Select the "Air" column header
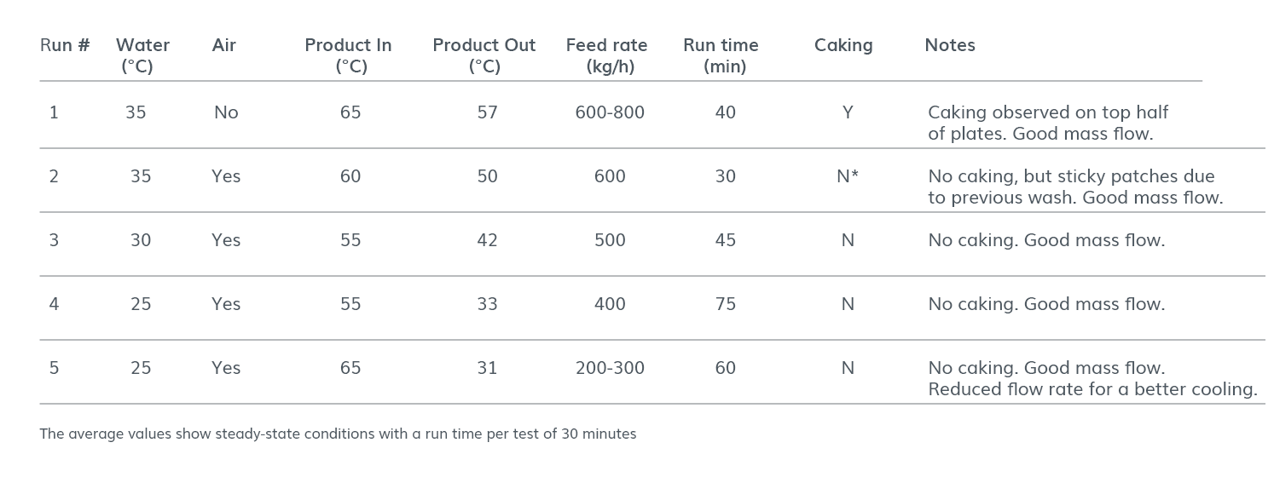 tap(223, 45)
